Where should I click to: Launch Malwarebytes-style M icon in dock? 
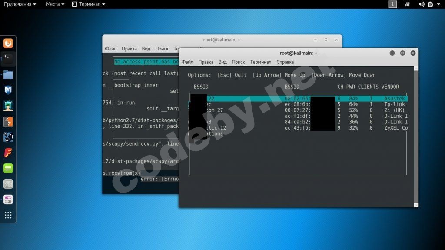coord(8,90)
